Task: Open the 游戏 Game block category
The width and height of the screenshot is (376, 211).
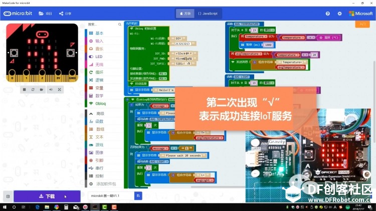Action: [x=104, y=144]
